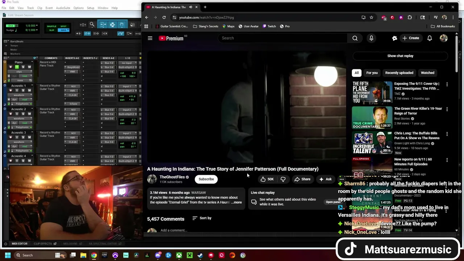Click the zoom toggle arrows icon in Pro Tools
Viewport: 464px width, 261px height.
click(83, 25)
